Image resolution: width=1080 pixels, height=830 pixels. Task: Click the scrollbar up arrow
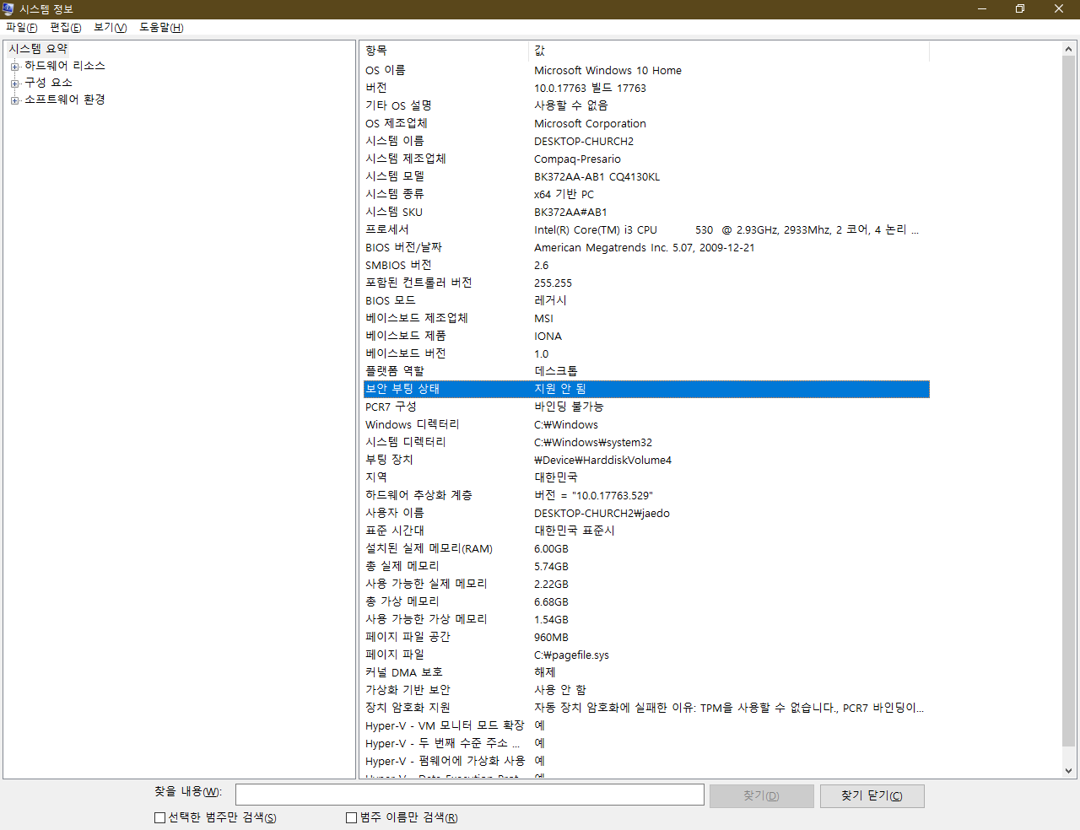pyautogui.click(x=1069, y=49)
